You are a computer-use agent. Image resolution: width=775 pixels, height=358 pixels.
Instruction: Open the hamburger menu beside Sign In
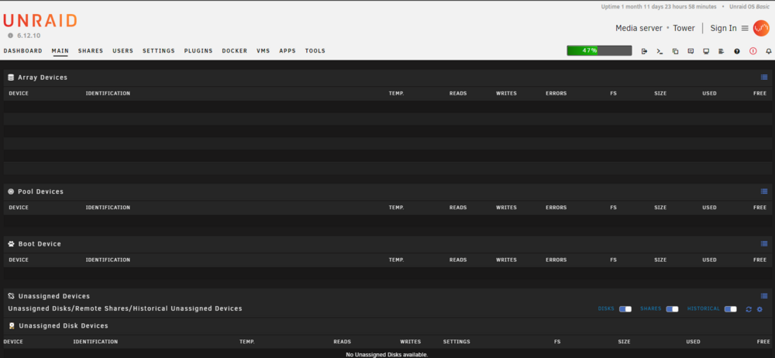coord(745,28)
